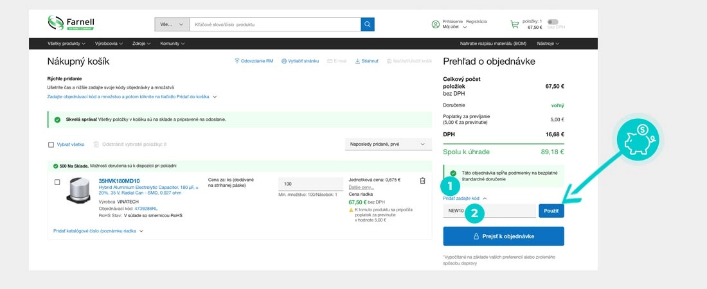Open the Vše search category dropdown

tap(172, 24)
